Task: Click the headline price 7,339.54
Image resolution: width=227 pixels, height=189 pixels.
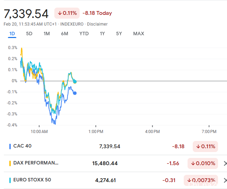Action: coord(26,14)
